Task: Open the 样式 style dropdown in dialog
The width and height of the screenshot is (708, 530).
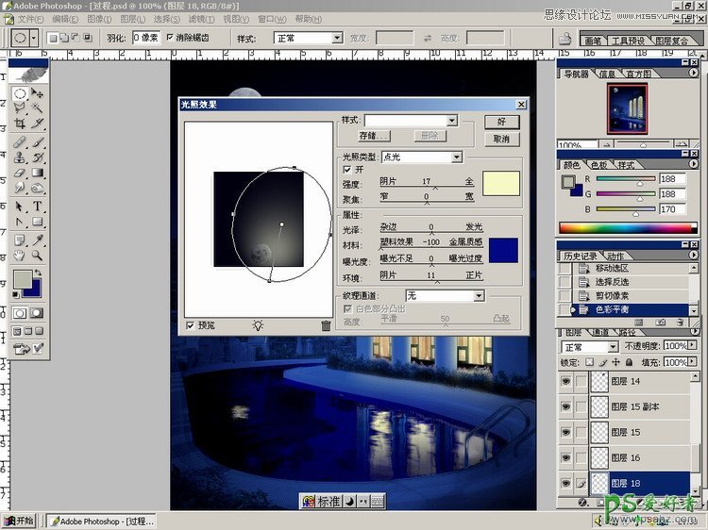Action: tap(452, 121)
